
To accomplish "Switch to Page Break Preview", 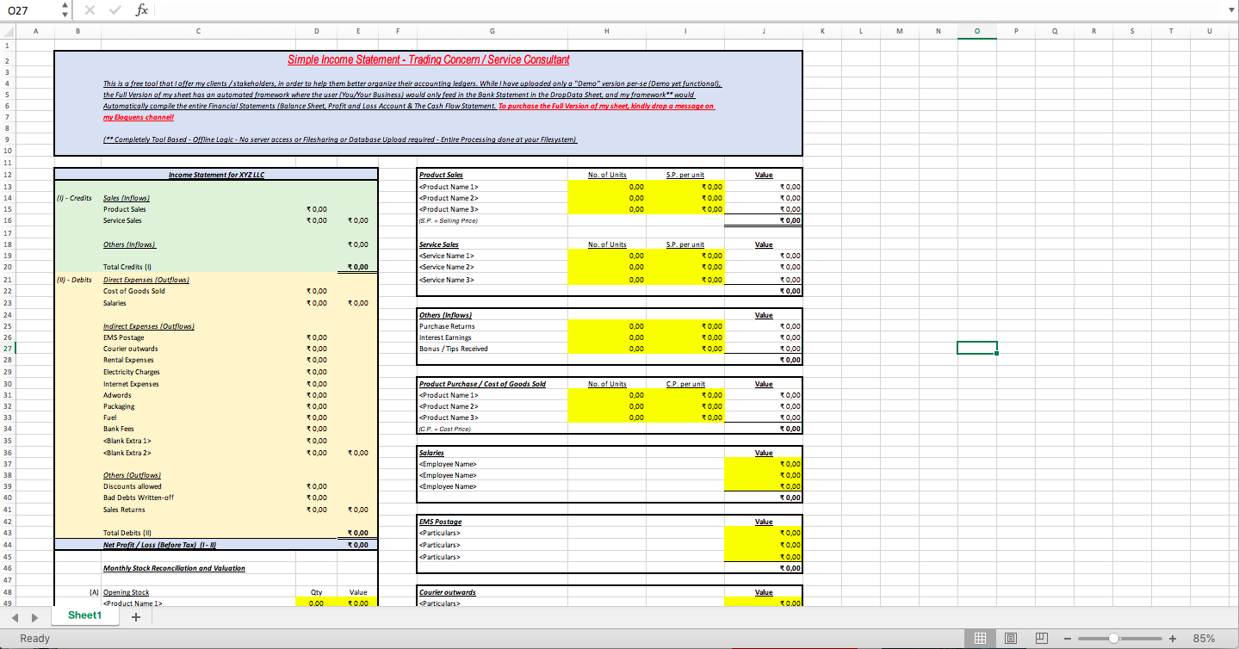I will pyautogui.click(x=1041, y=639).
